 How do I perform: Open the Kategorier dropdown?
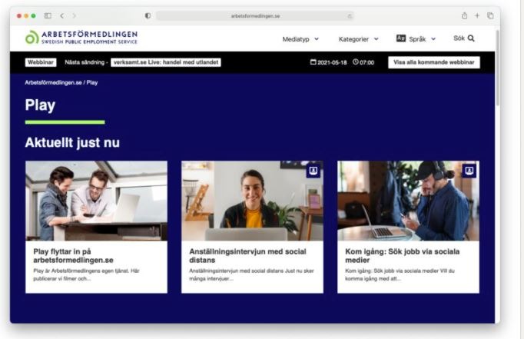358,38
